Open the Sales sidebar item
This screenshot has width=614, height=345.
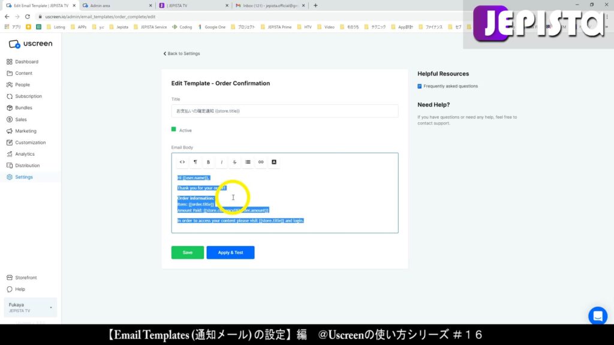(17, 119)
